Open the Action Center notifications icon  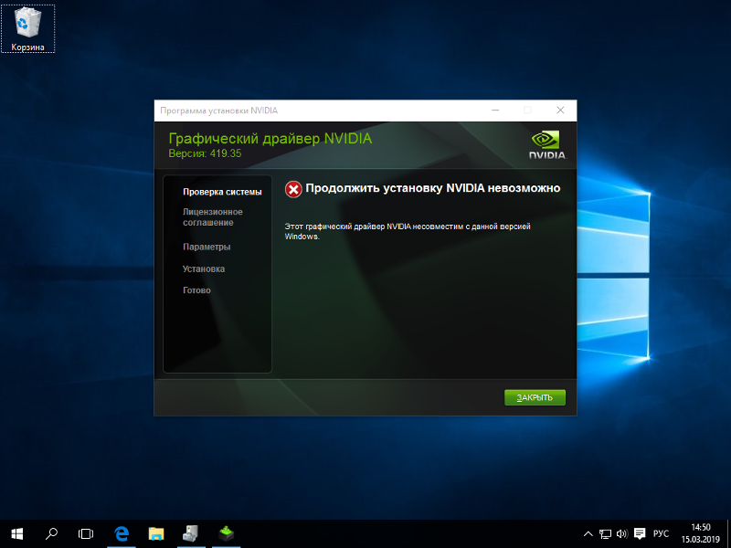[x=640, y=533]
